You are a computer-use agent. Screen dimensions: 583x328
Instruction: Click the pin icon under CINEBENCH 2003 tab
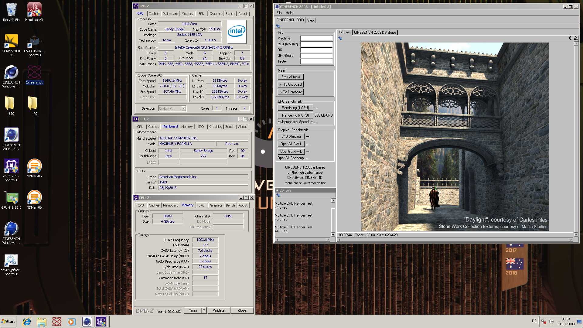coord(278,26)
